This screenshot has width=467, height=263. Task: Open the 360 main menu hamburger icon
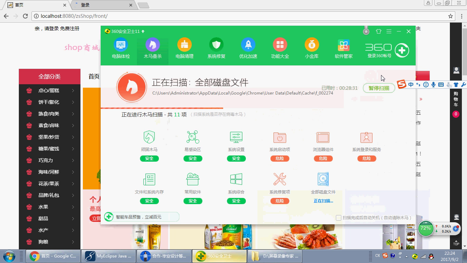tap(389, 31)
